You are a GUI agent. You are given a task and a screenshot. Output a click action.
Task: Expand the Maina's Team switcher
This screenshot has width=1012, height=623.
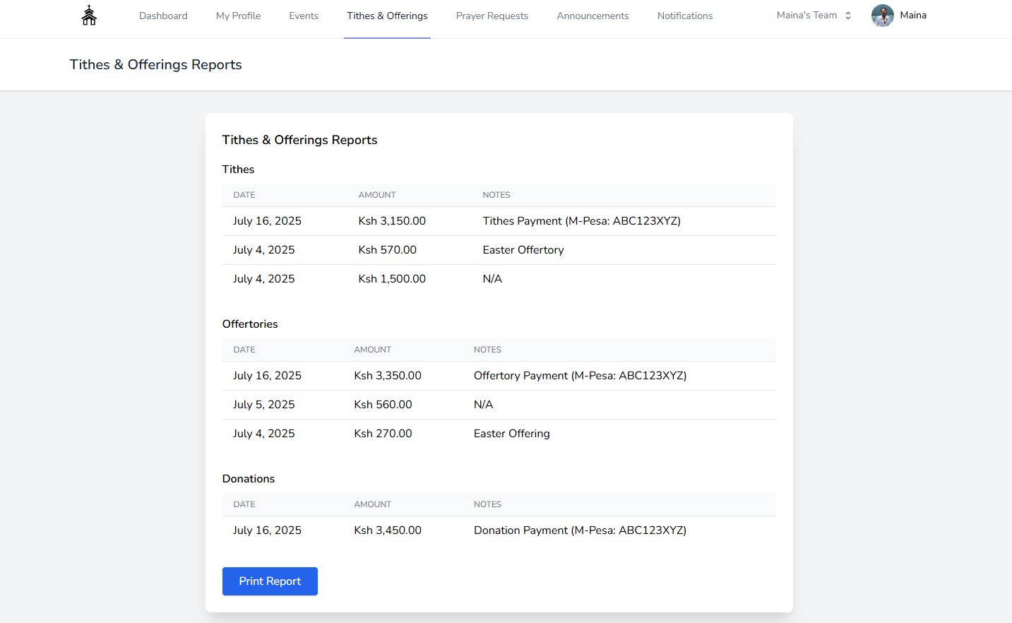pos(814,16)
